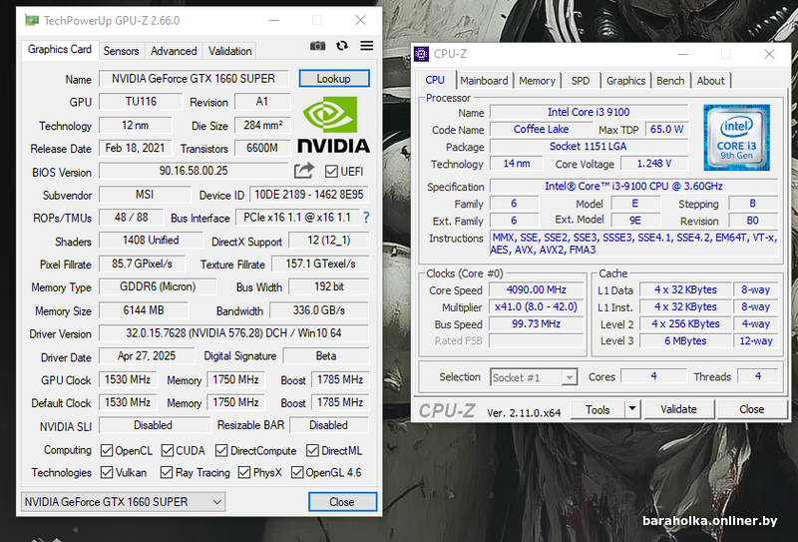Click the BIOS export share icon
This screenshot has height=542, width=798.
pos(304,171)
